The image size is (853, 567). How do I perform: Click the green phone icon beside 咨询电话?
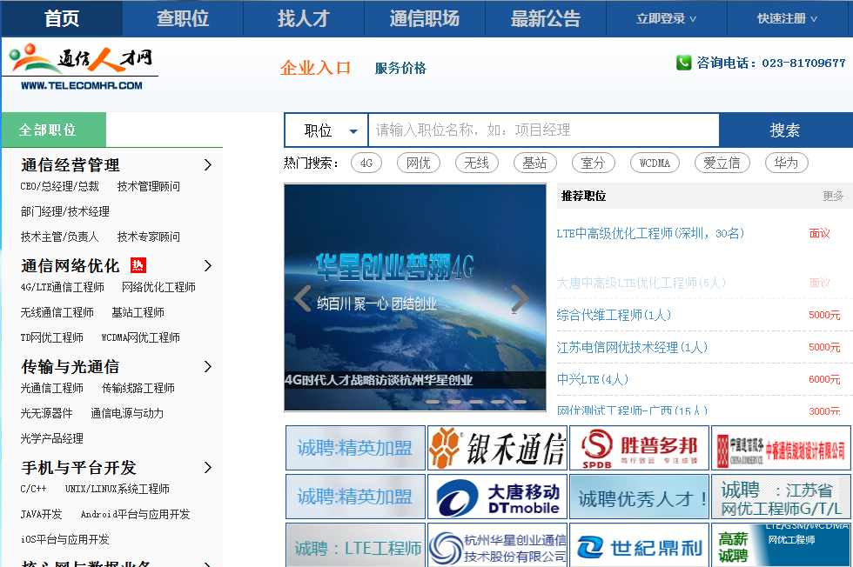point(683,63)
